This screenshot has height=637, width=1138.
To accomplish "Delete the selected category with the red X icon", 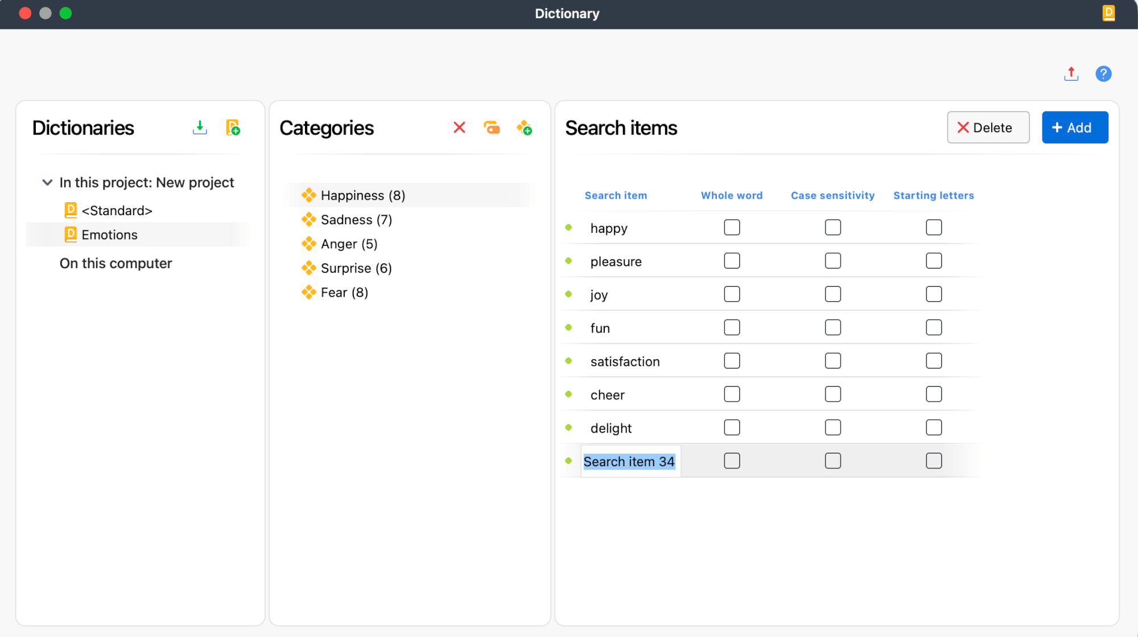I will [459, 128].
